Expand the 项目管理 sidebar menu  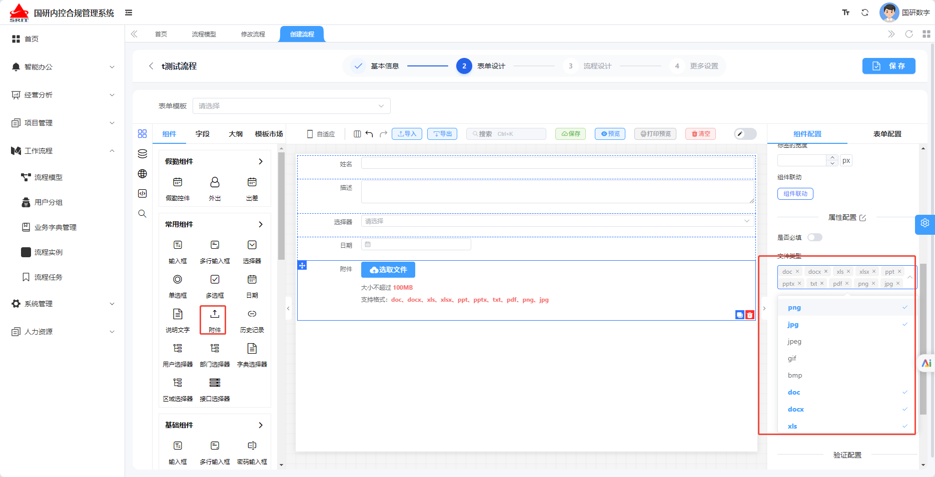coord(63,123)
